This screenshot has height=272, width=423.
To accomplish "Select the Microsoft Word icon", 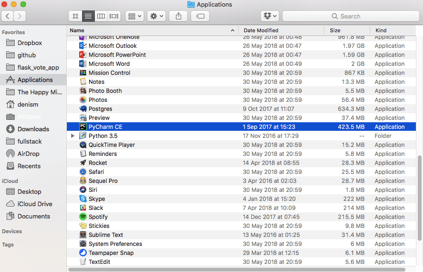I will (x=83, y=64).
